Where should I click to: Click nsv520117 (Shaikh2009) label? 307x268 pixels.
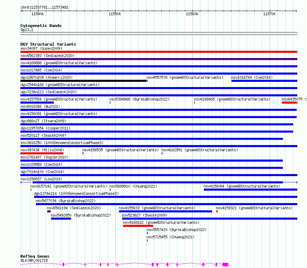coord(43,135)
